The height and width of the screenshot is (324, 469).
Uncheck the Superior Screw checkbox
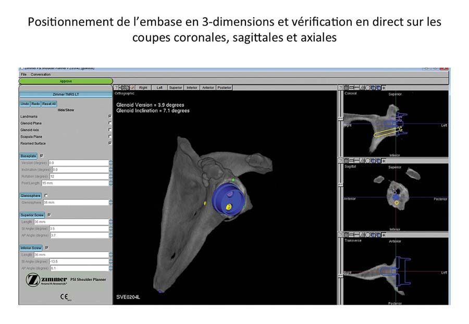[x=49, y=215]
